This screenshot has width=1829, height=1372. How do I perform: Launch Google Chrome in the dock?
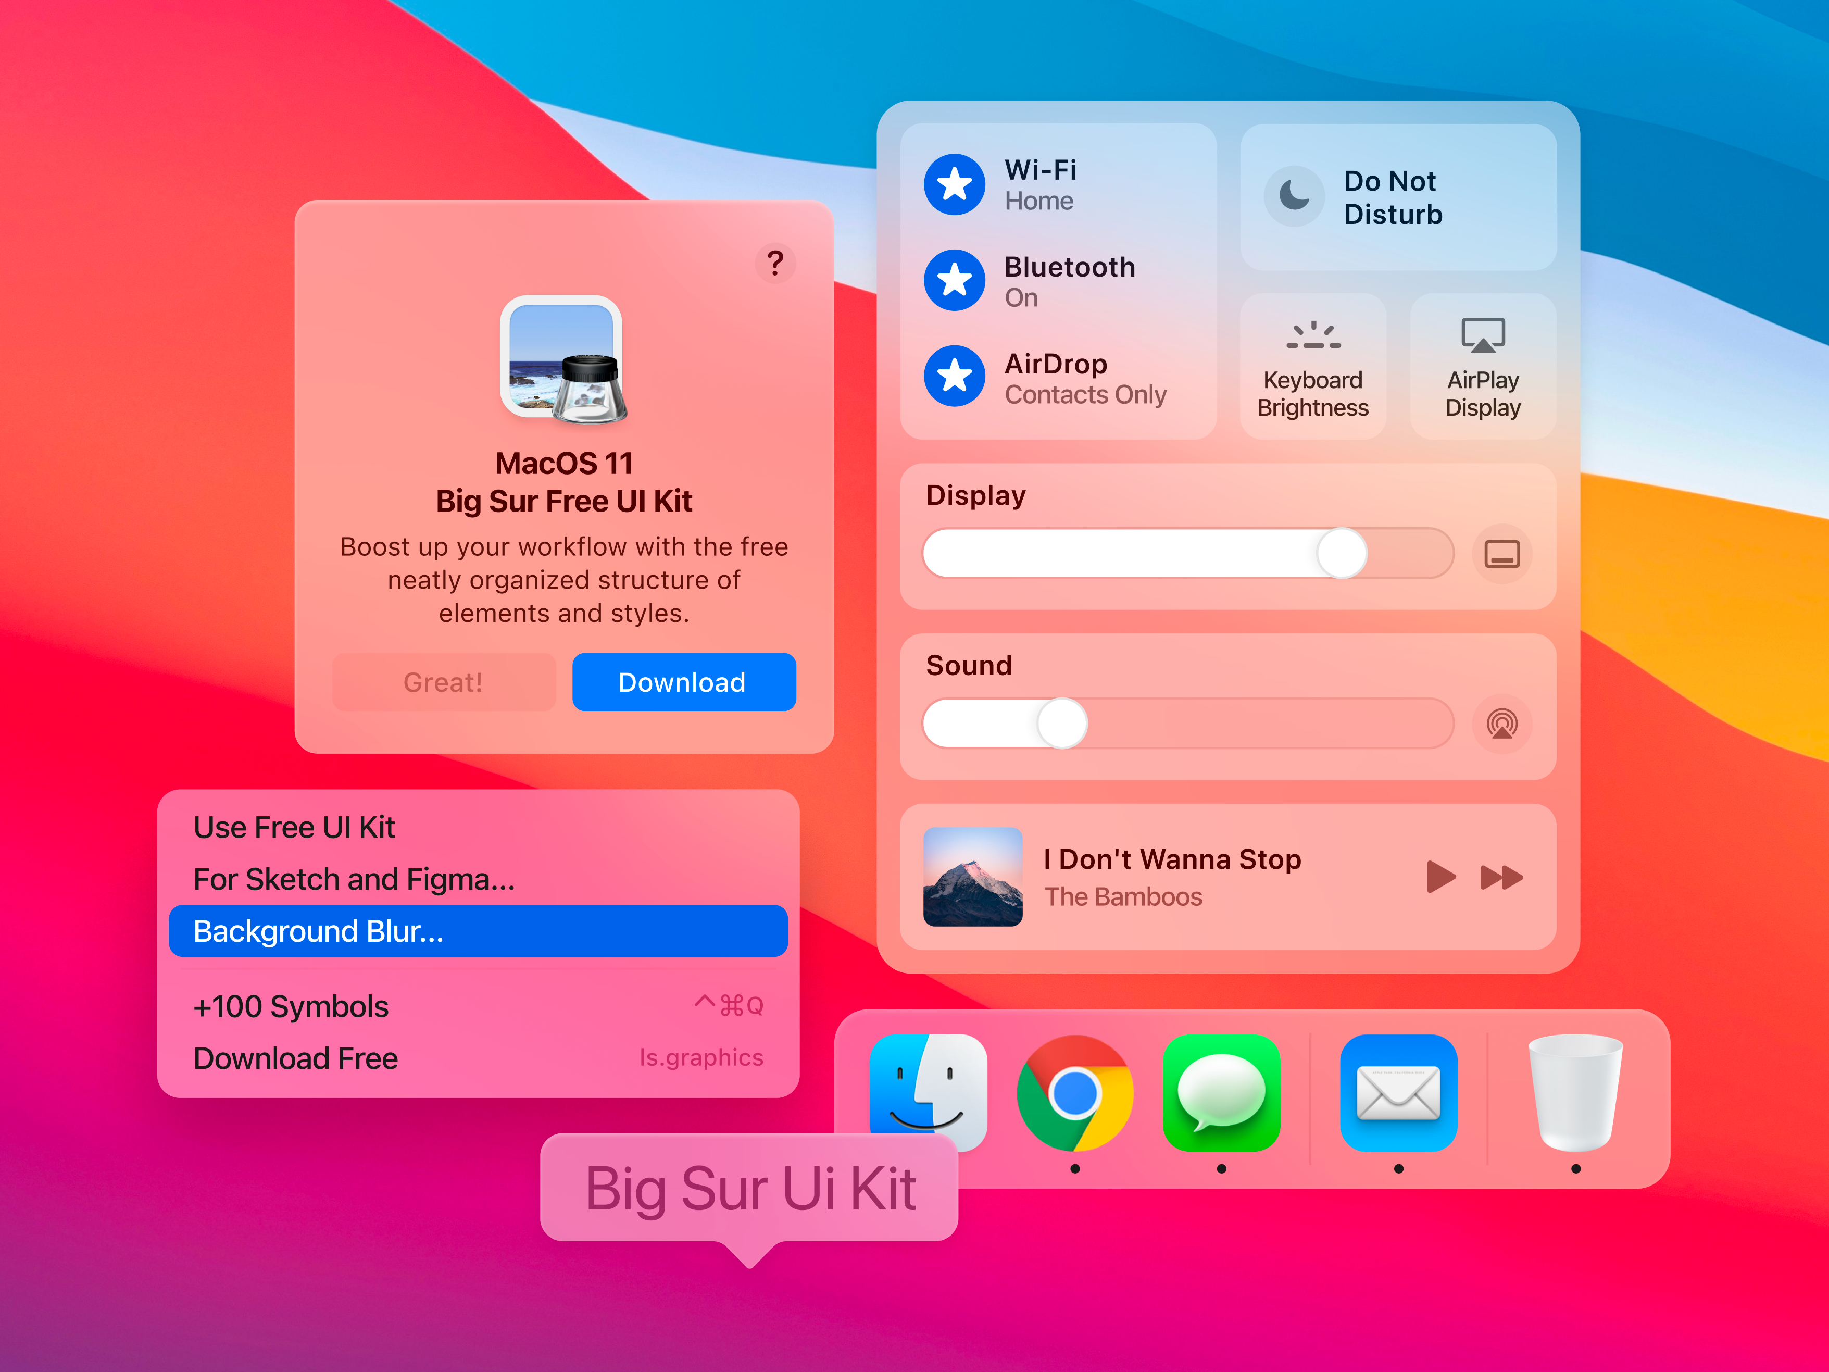tap(1074, 1092)
